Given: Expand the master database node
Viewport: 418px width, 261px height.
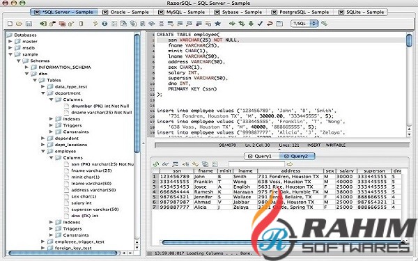Looking at the screenshot, I should (10, 41).
